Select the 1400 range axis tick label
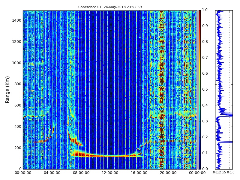Viewport: 240px width, 180px height. [17, 20]
